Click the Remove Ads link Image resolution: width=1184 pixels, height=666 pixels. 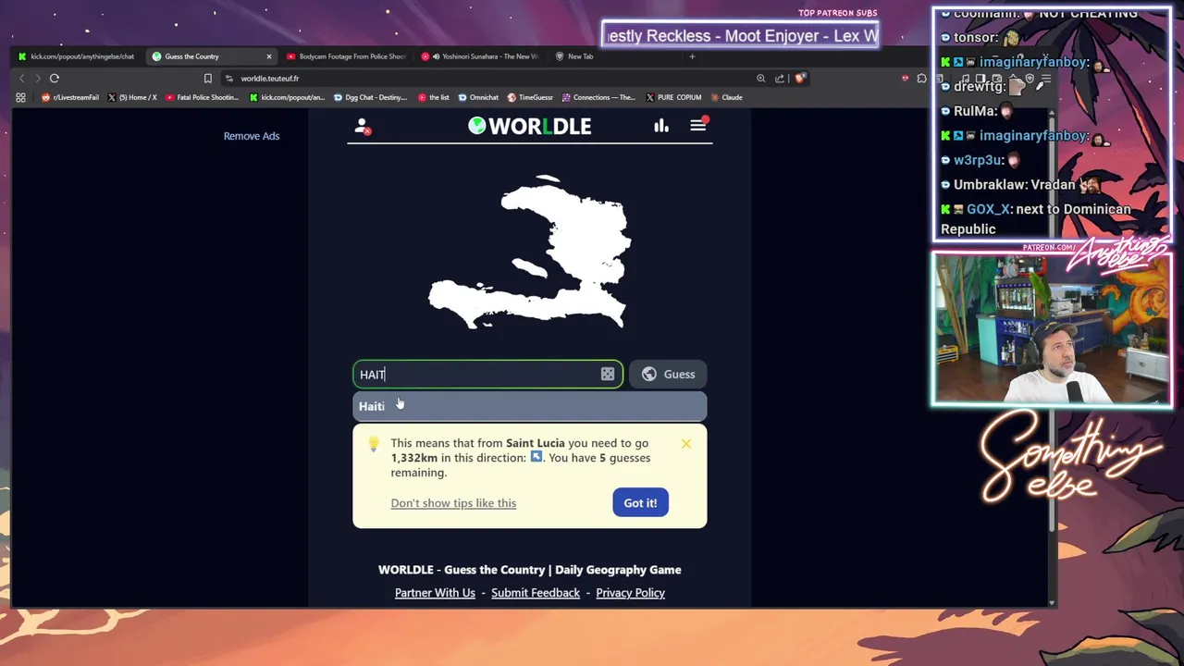point(252,136)
